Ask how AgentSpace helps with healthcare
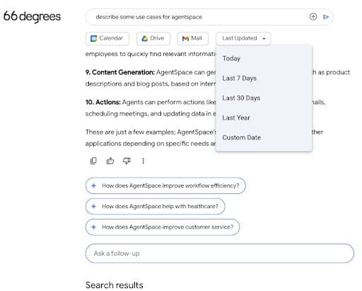The height and width of the screenshot is (291, 362). pos(156,207)
